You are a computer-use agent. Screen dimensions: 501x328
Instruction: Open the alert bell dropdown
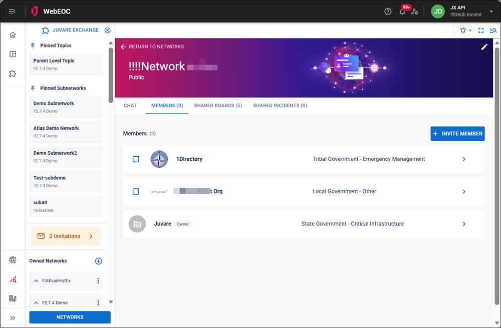(465, 31)
